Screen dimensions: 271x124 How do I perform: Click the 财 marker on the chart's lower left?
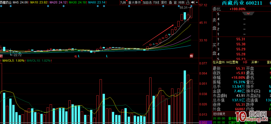pos(1,56)
